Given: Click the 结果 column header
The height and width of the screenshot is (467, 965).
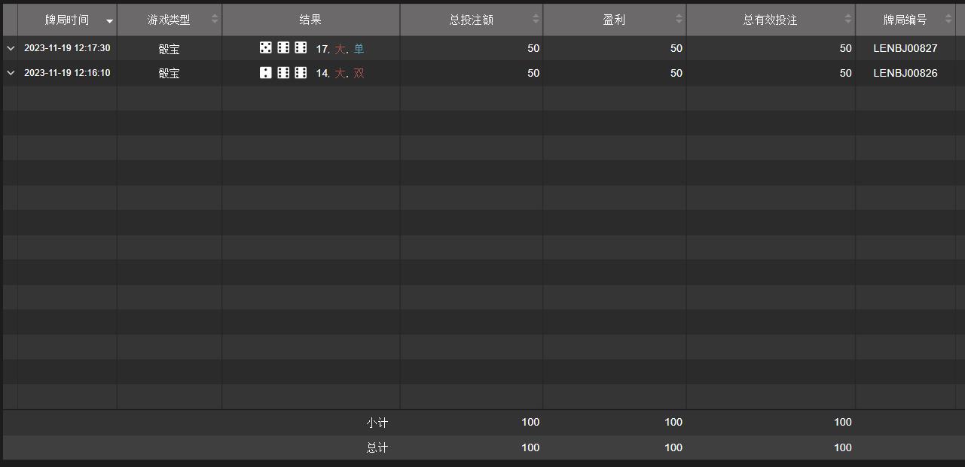Looking at the screenshot, I should 310,20.
